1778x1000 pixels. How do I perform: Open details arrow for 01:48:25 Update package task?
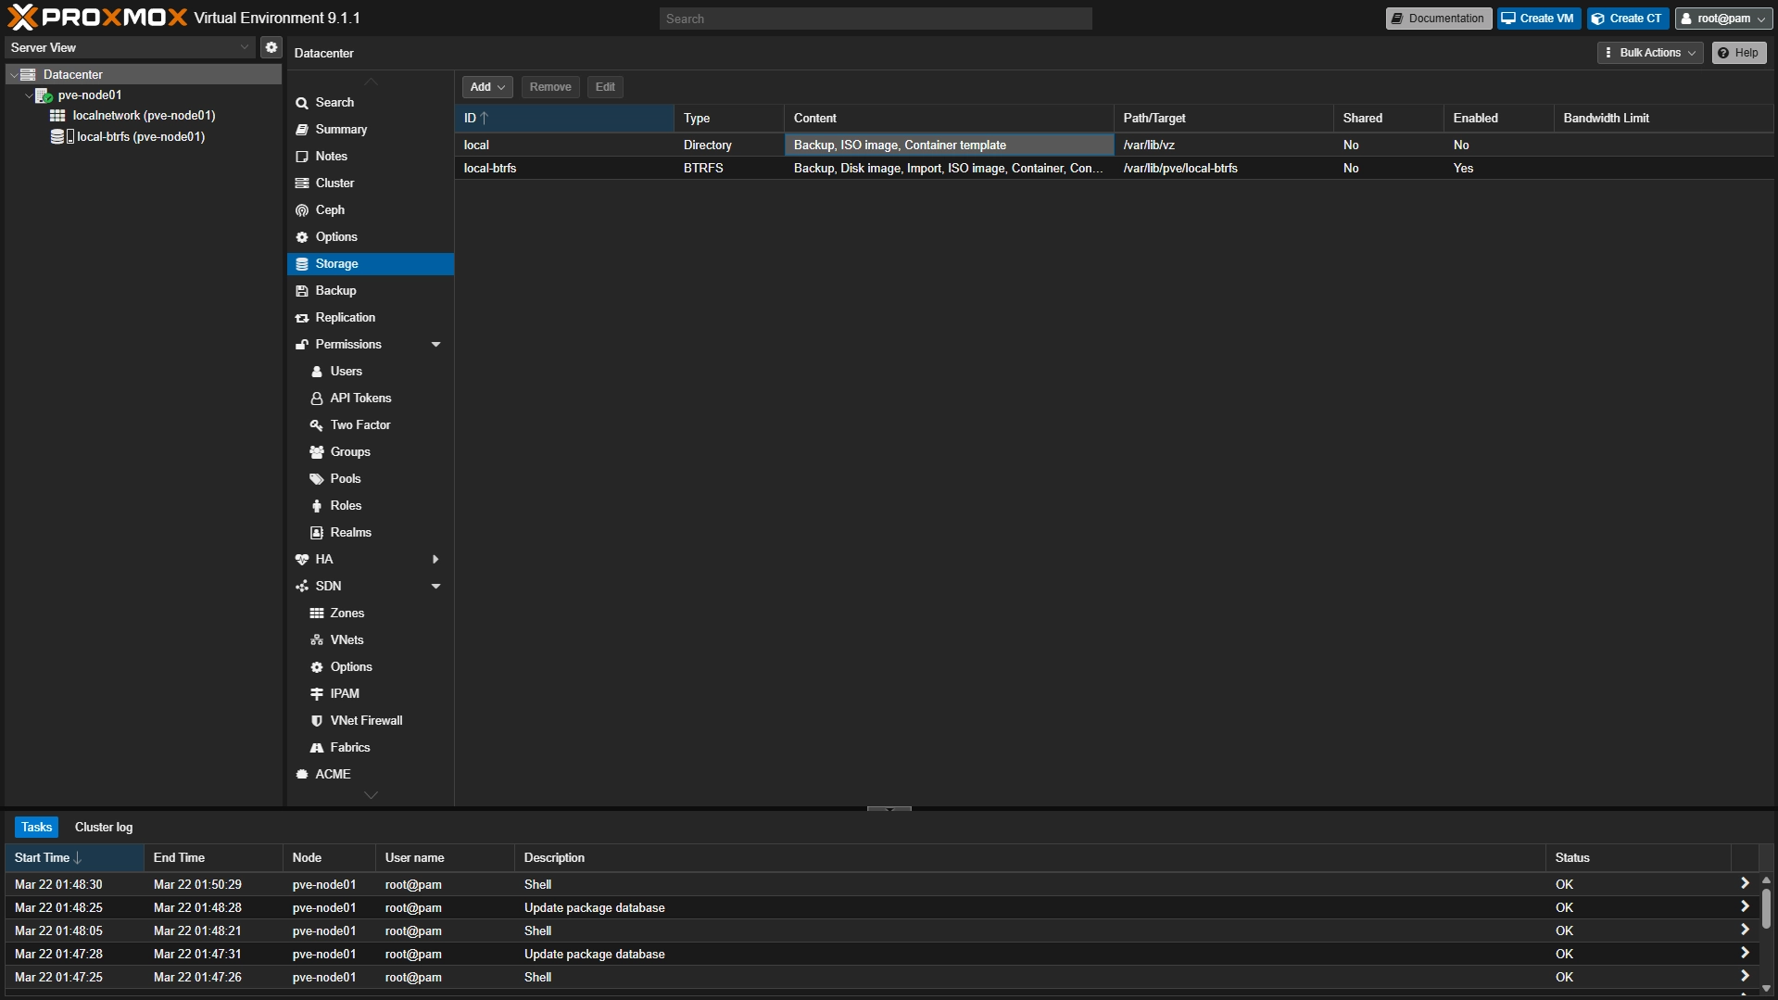pos(1745,907)
